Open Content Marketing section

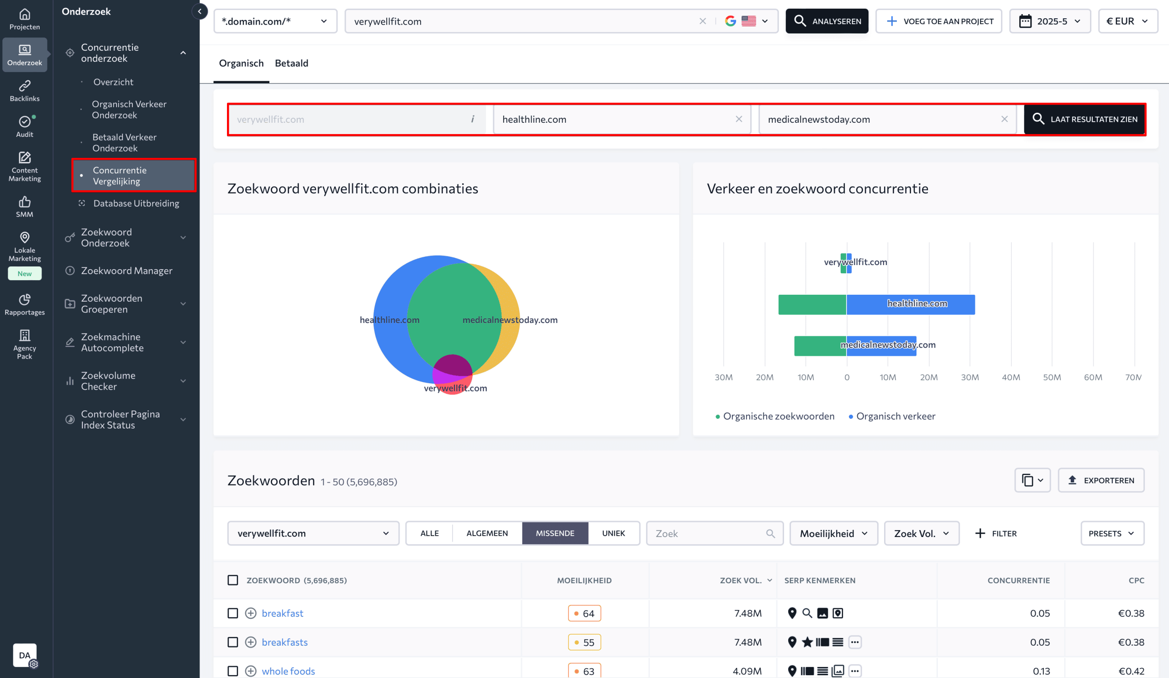click(25, 167)
